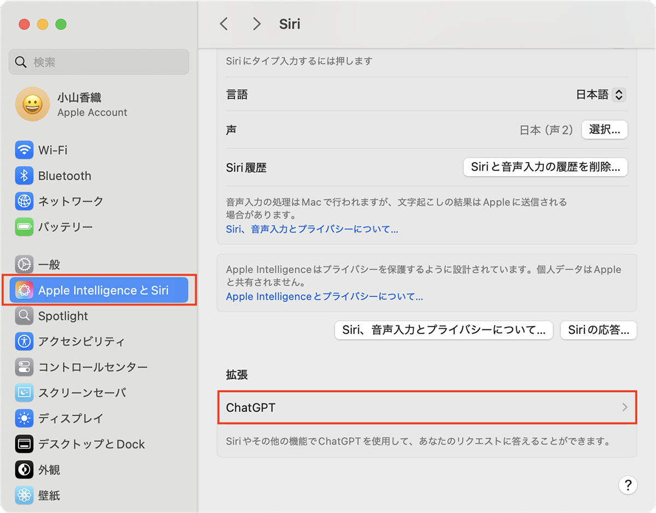Click the ディスプレイ sun icon
Image resolution: width=656 pixels, height=513 pixels.
coord(24,418)
